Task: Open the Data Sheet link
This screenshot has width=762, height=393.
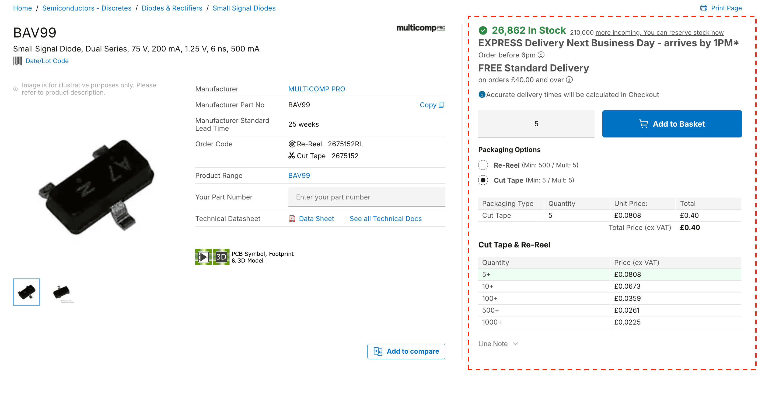Action: point(317,219)
